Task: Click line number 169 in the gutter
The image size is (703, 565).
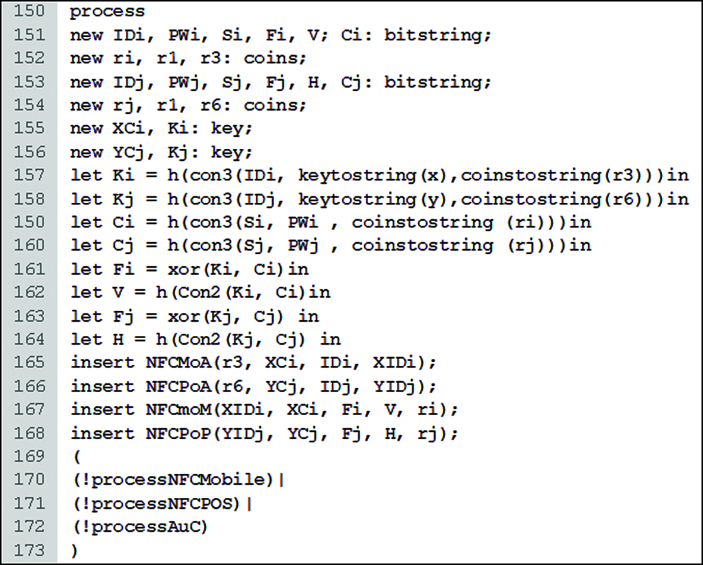Action: click(29, 456)
